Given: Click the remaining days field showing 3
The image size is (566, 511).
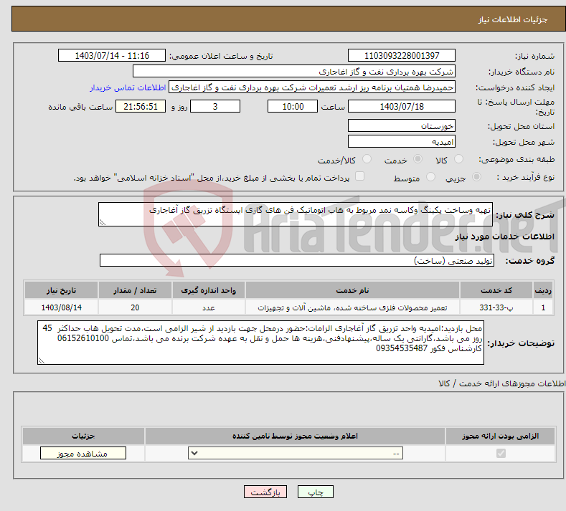Looking at the screenshot, I should coord(215,106).
